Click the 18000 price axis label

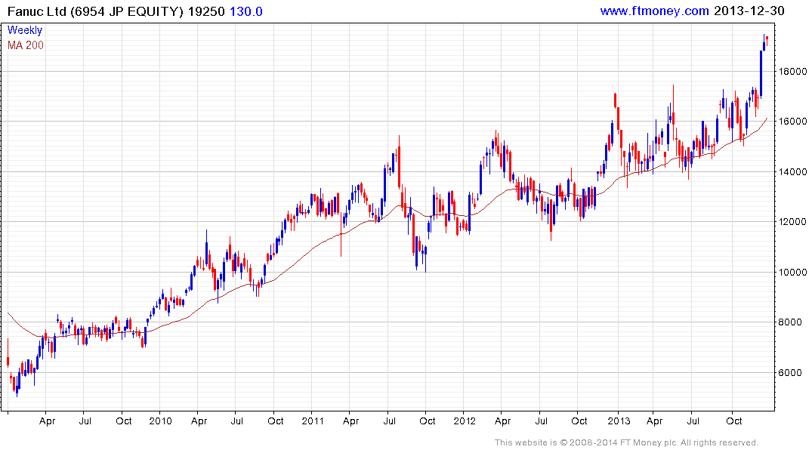[793, 72]
